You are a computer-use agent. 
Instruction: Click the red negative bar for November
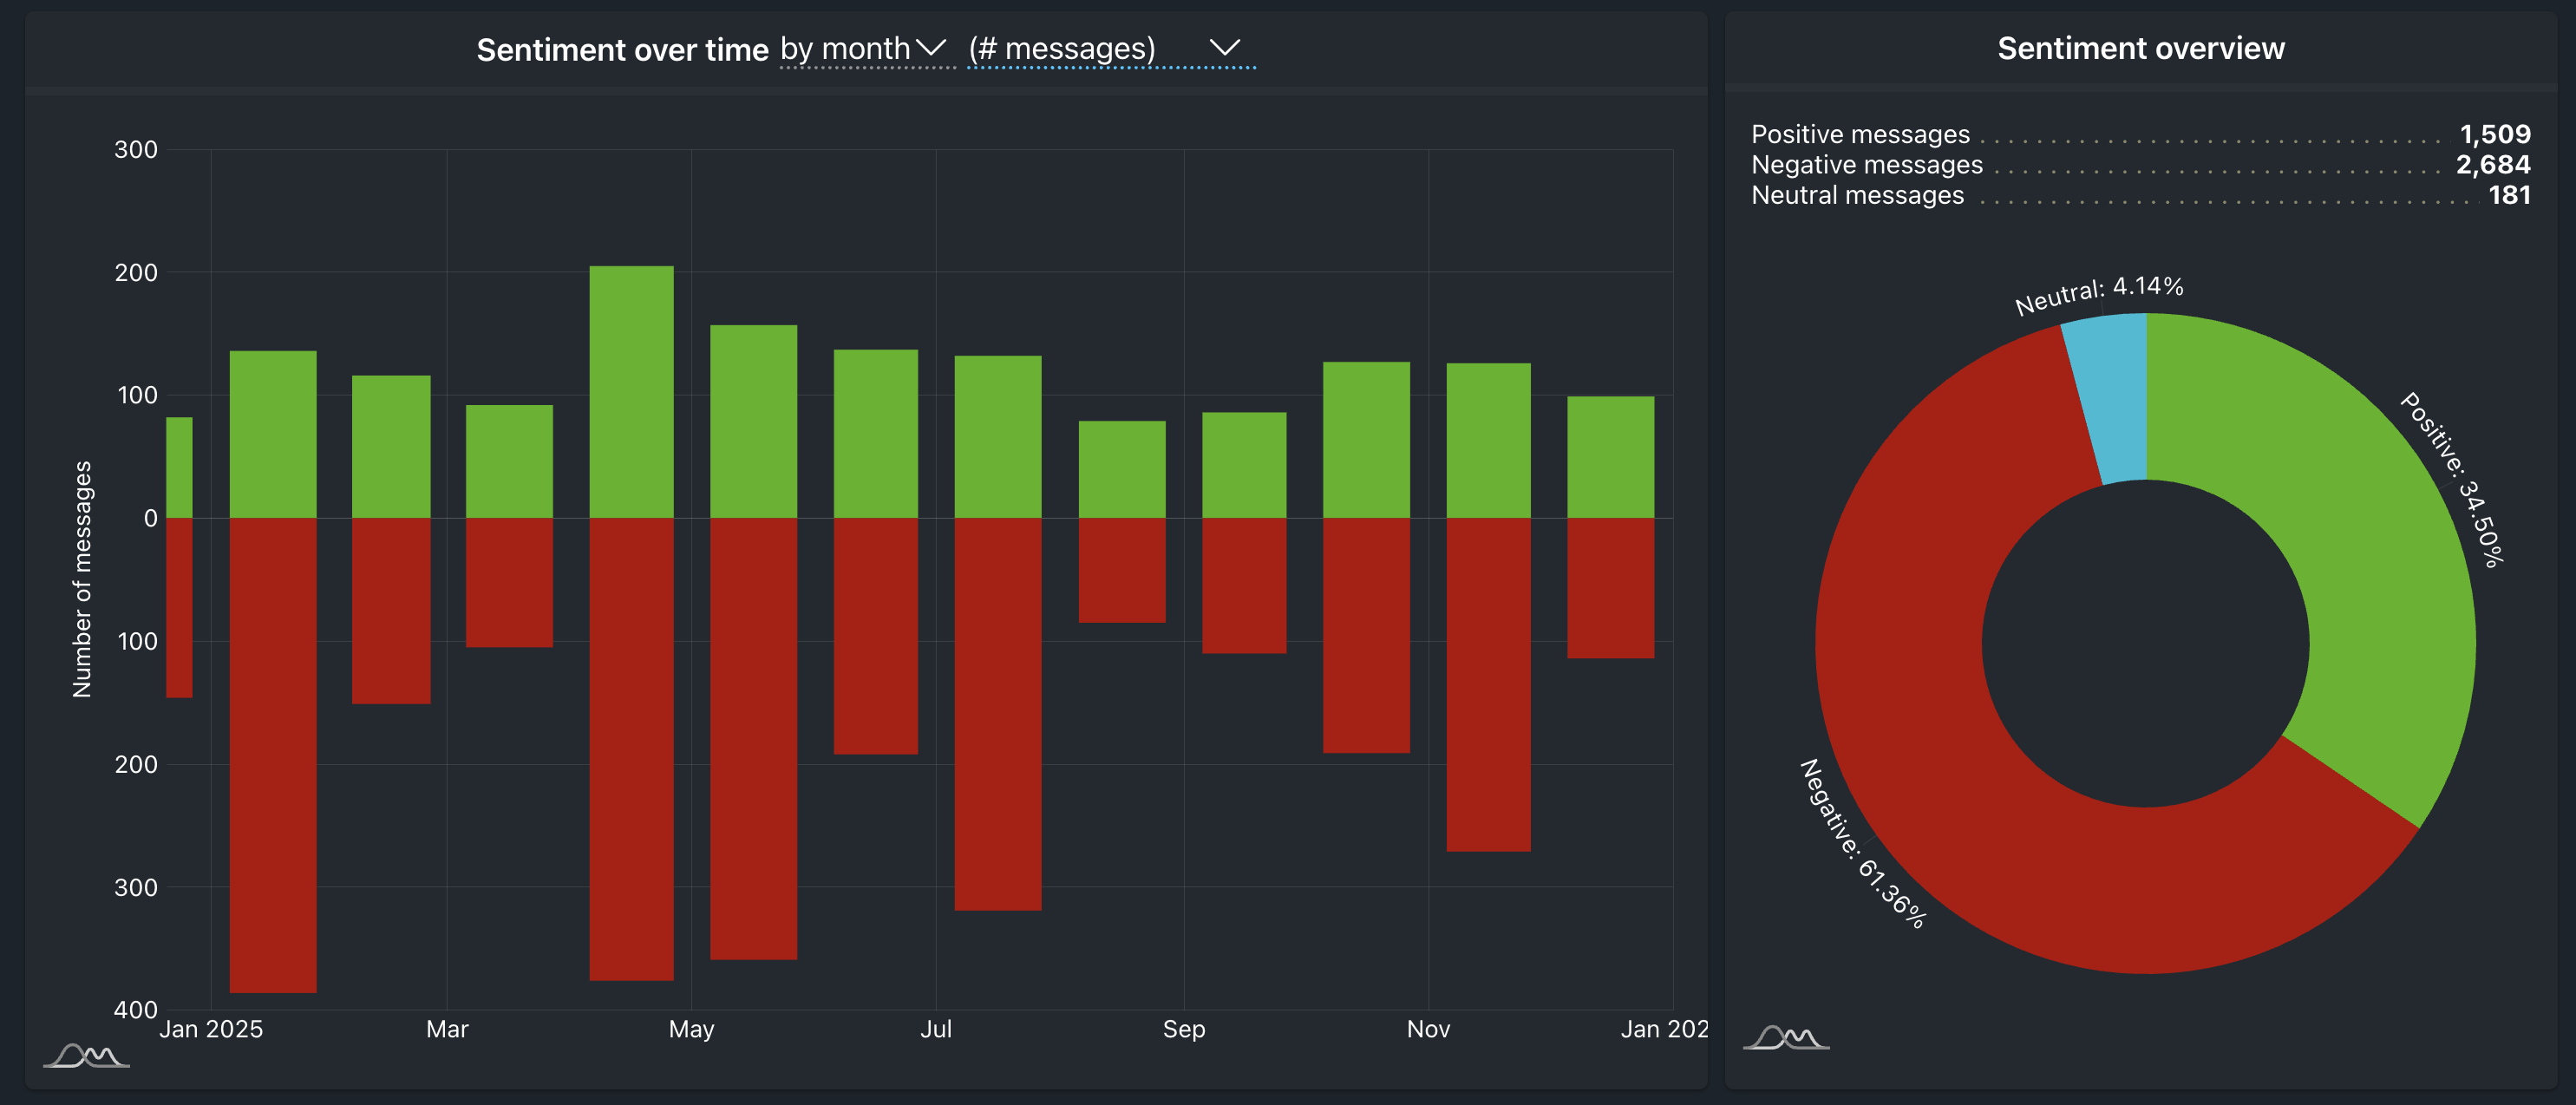(1488, 684)
